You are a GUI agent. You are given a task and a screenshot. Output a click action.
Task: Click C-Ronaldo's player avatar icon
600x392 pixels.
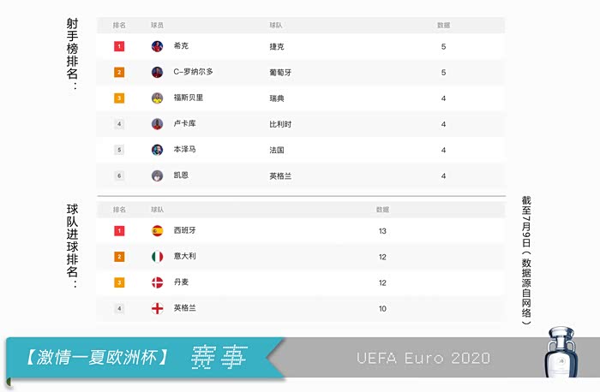click(x=157, y=72)
